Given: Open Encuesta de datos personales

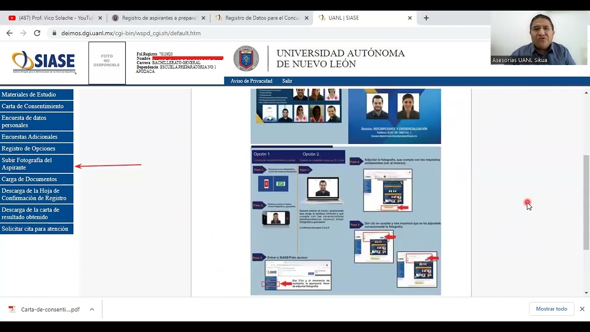Looking at the screenshot, I should click(x=36, y=122).
